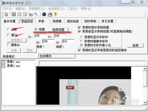Toggle 录像时显示声音图像实时监控窗体 checkbox
The width and height of the screenshot is (148, 111).
79,50
